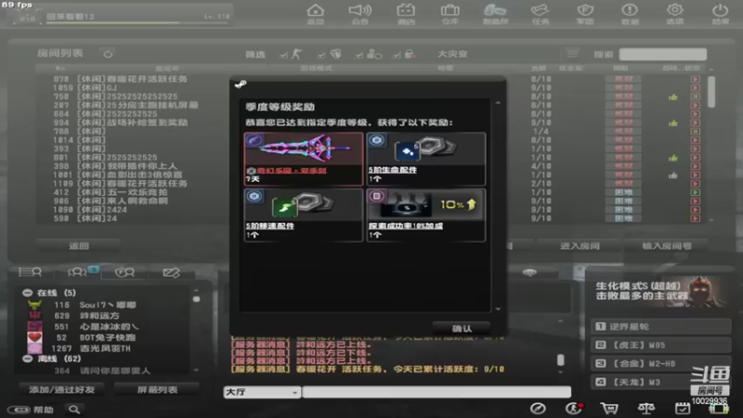
Task: Toggle the locked-room filter checkbox
Action: [x=398, y=55]
